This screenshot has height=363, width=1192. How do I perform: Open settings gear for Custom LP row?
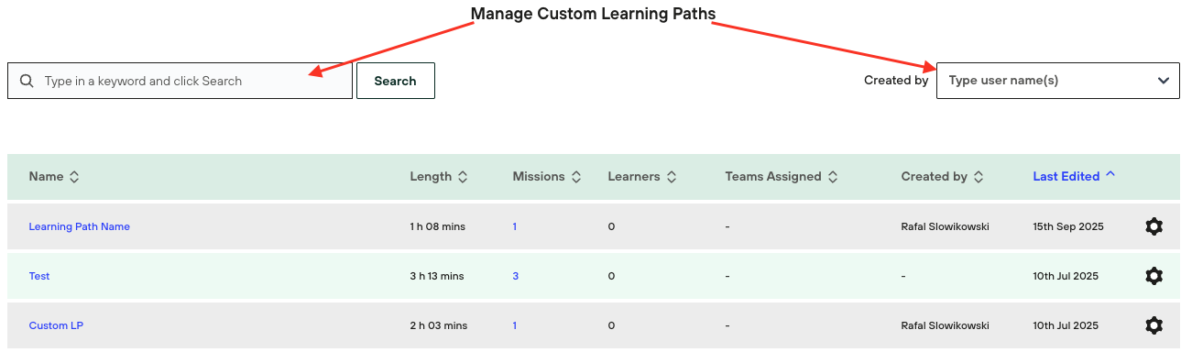coord(1154,325)
